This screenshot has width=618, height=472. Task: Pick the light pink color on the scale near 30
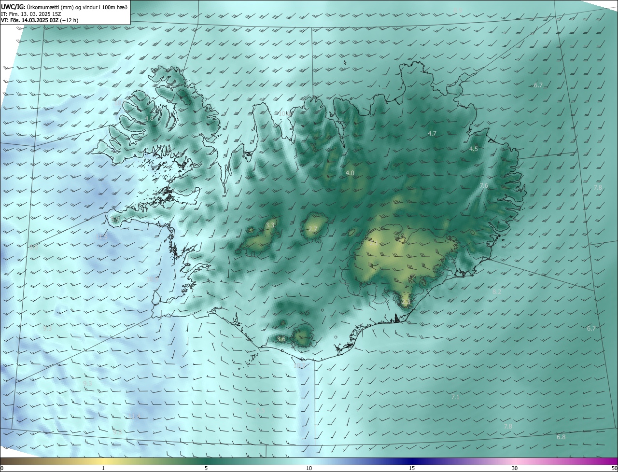[x=515, y=461]
